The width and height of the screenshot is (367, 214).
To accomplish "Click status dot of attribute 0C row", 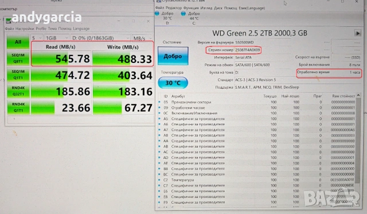I will tap(159, 113).
